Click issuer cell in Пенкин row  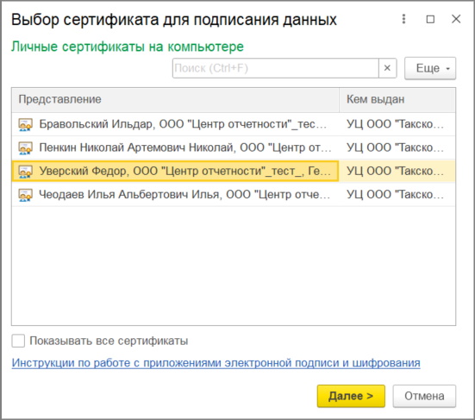(x=397, y=147)
